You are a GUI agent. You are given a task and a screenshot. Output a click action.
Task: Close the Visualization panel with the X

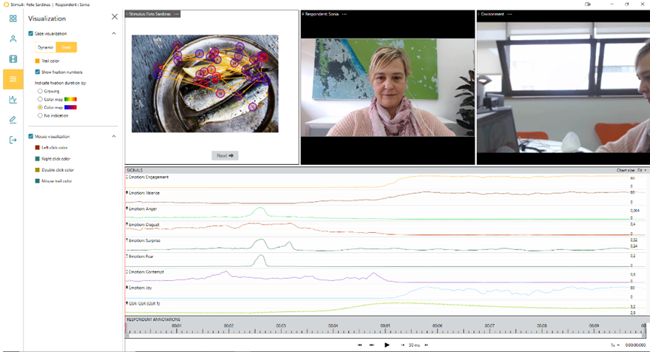pos(114,17)
